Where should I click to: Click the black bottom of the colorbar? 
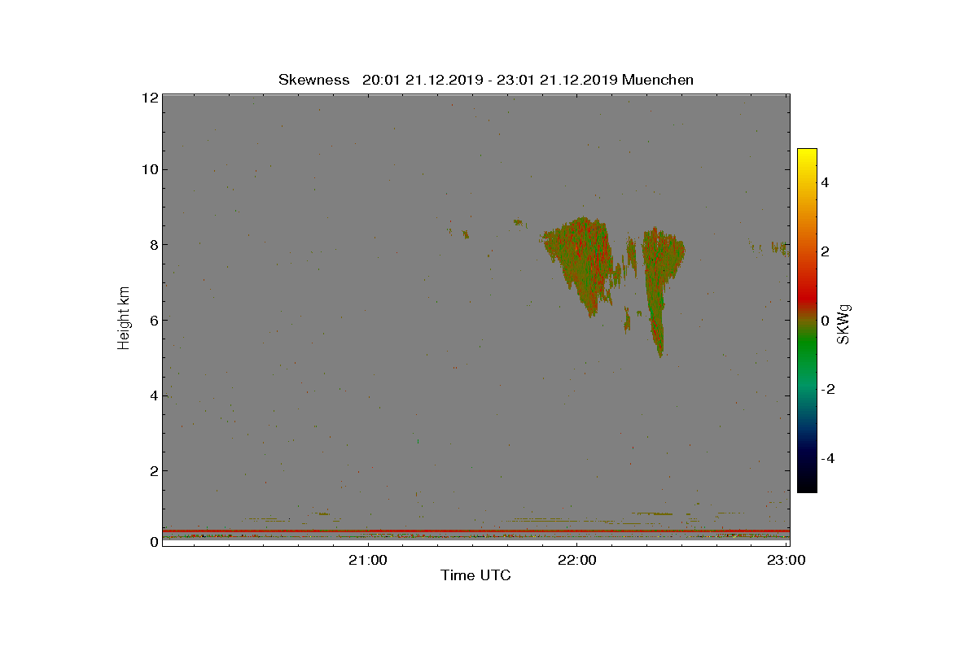coord(807,484)
